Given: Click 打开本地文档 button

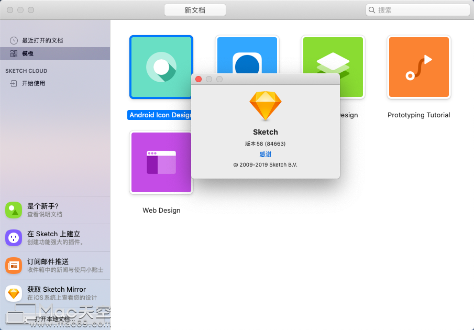Looking at the screenshot, I should coord(54,319).
